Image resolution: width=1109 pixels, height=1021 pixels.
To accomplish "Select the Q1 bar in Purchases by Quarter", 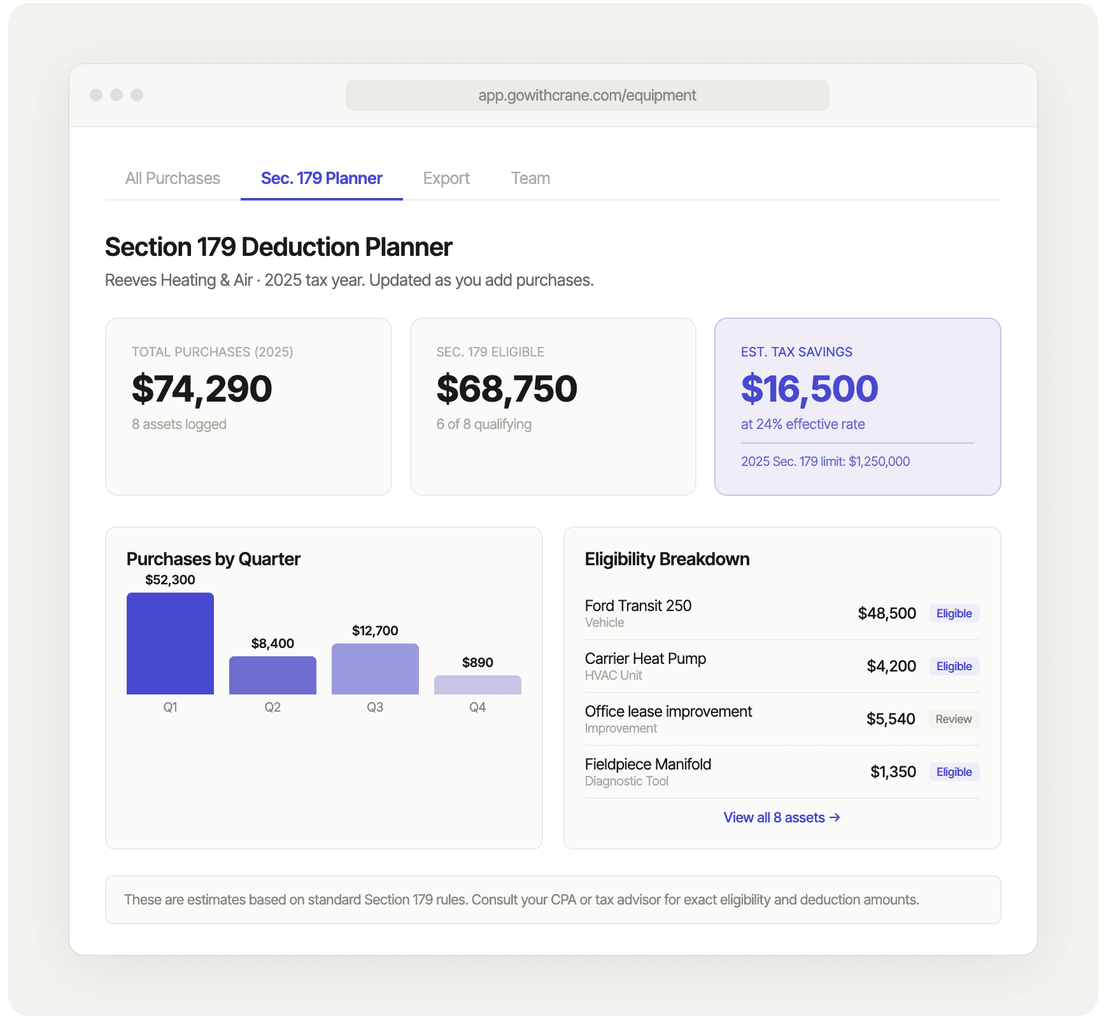I will 170,643.
